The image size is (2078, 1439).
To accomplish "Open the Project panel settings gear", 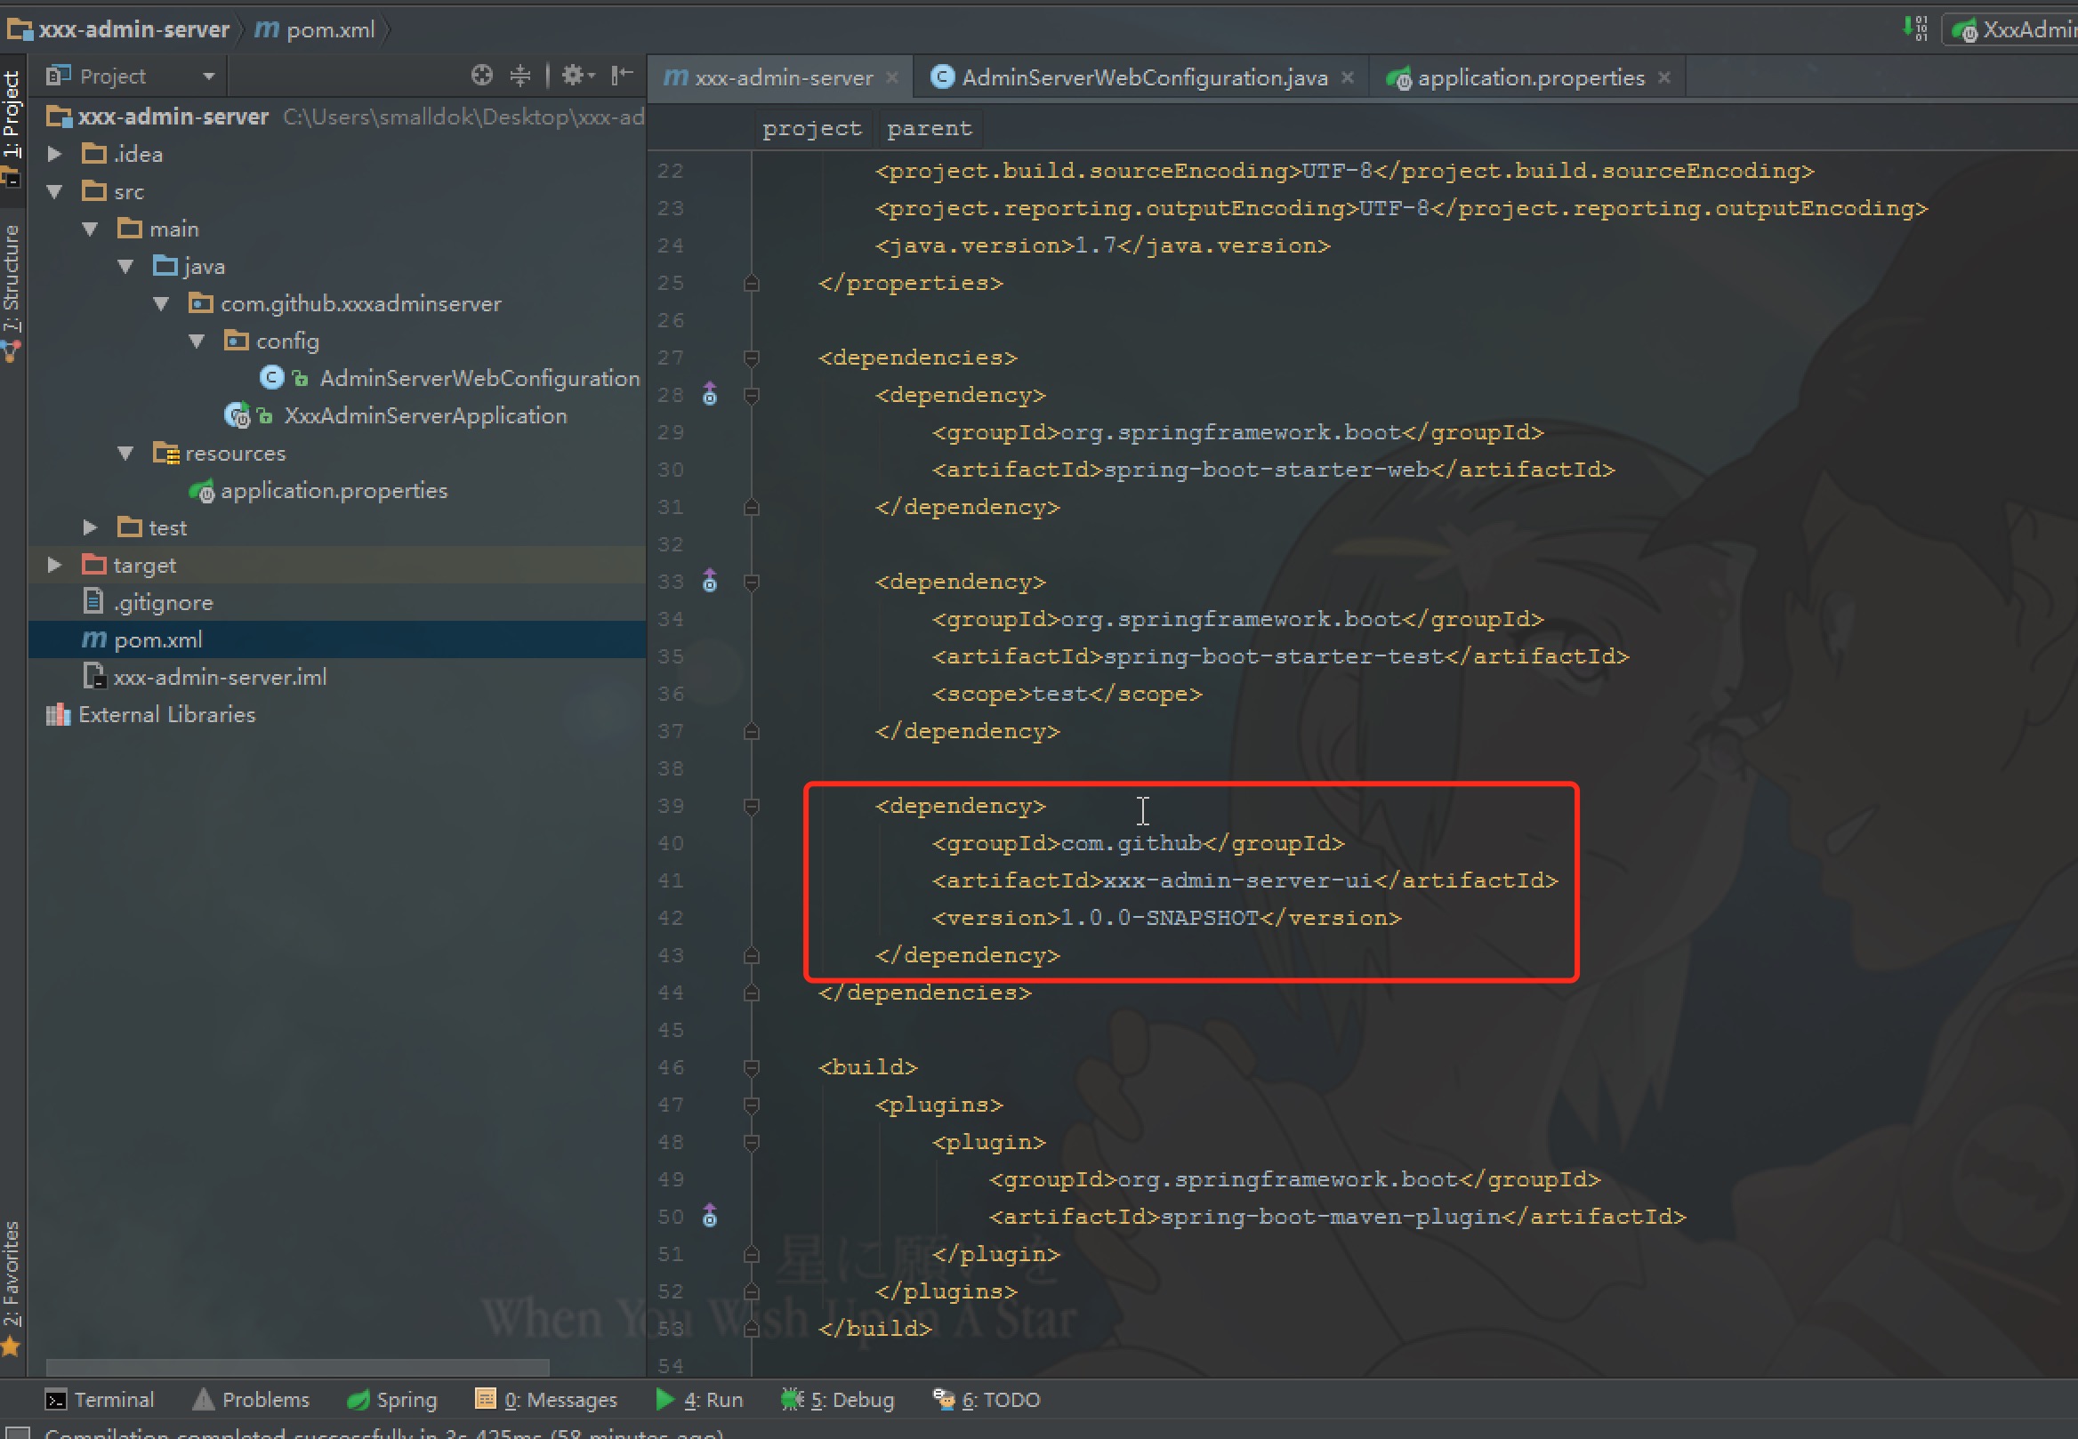I will 578,76.
